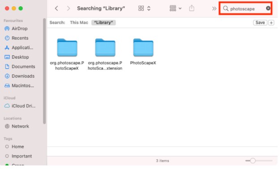This screenshot has height=169, width=279.
Task: Open the group-by options icon
Action: 173,8
